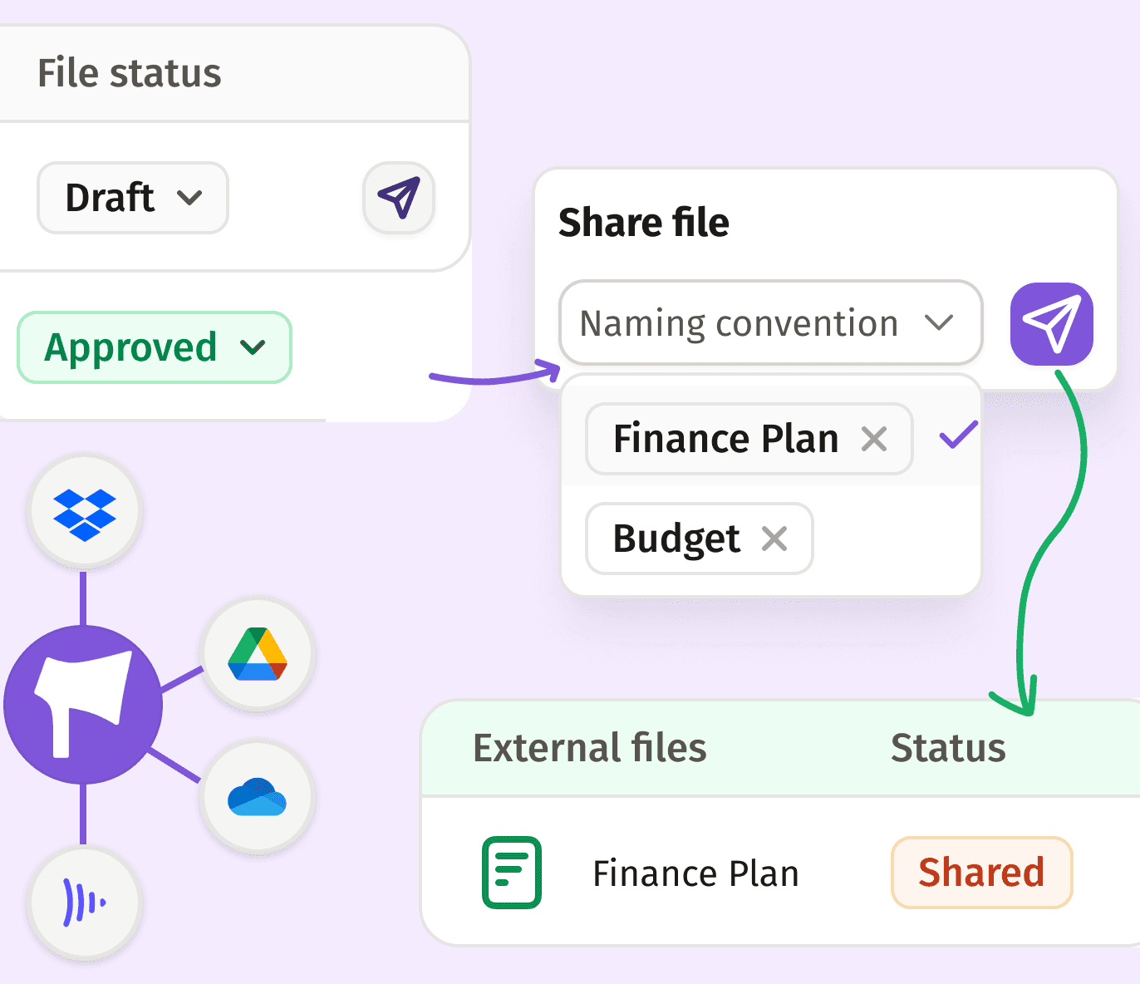Open the Finance Plan external file
Screen dimensions: 1140x984
tap(695, 873)
